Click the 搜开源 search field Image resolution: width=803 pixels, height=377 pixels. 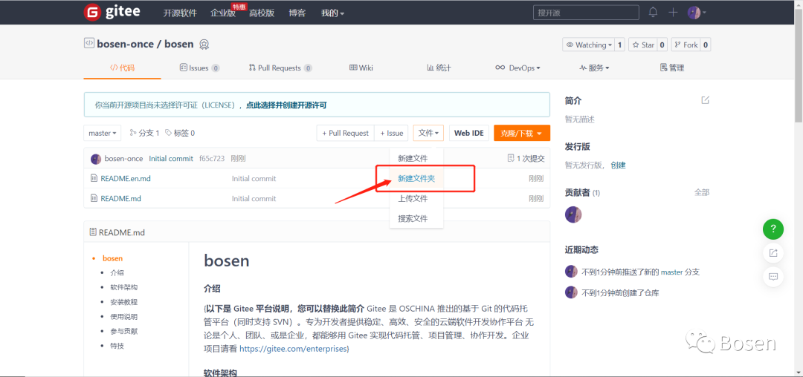pos(586,13)
